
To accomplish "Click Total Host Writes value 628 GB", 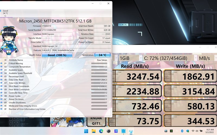I will (x=103, y=30).
